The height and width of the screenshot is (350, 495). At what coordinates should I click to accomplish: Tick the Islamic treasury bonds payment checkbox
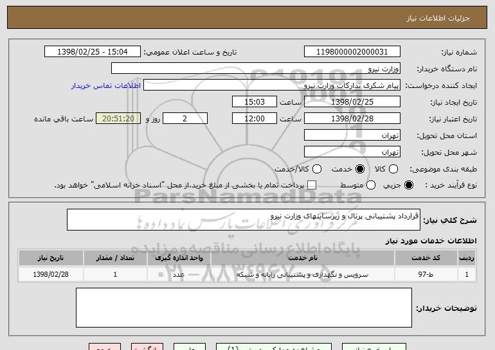click(312, 185)
